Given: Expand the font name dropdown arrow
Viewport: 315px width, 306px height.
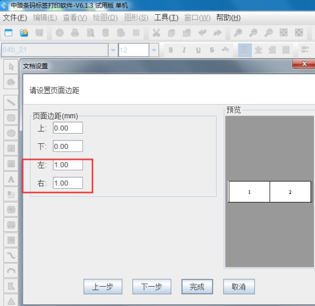Looking at the screenshot, I should pyautogui.click(x=113, y=50).
